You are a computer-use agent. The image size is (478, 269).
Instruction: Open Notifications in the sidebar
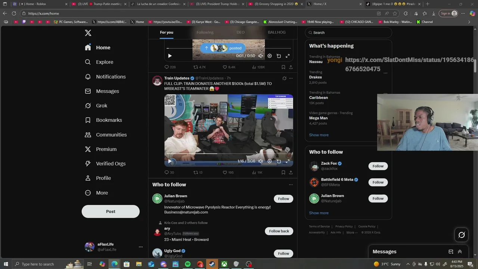[x=105, y=77]
